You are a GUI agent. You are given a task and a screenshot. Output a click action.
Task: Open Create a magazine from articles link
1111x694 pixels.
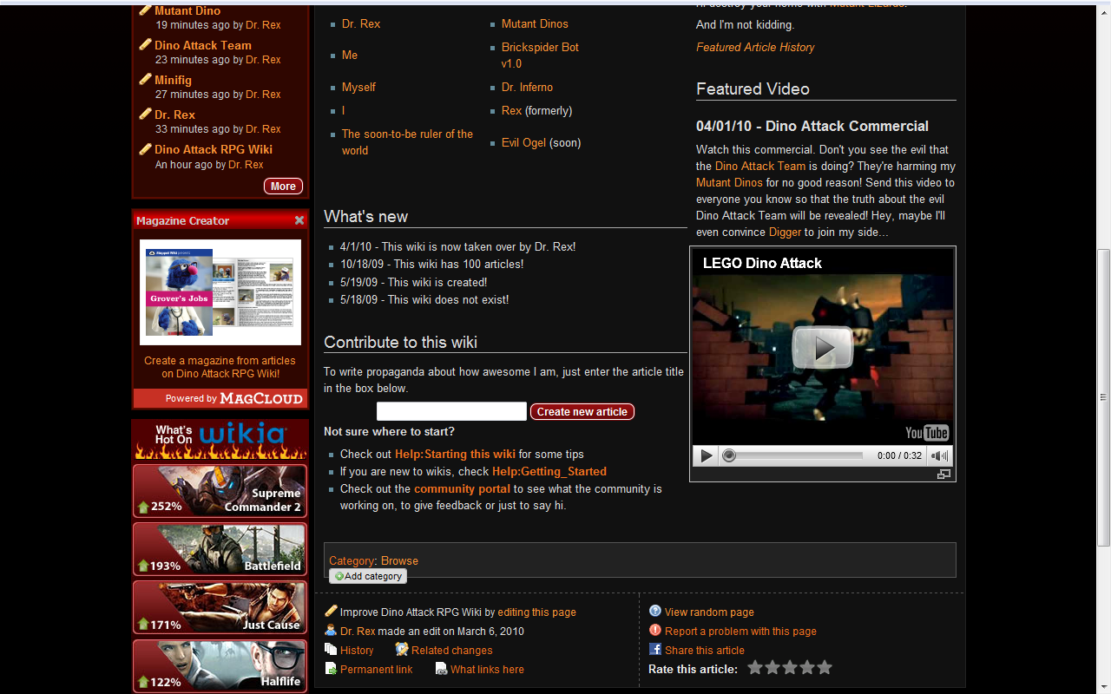(x=220, y=367)
